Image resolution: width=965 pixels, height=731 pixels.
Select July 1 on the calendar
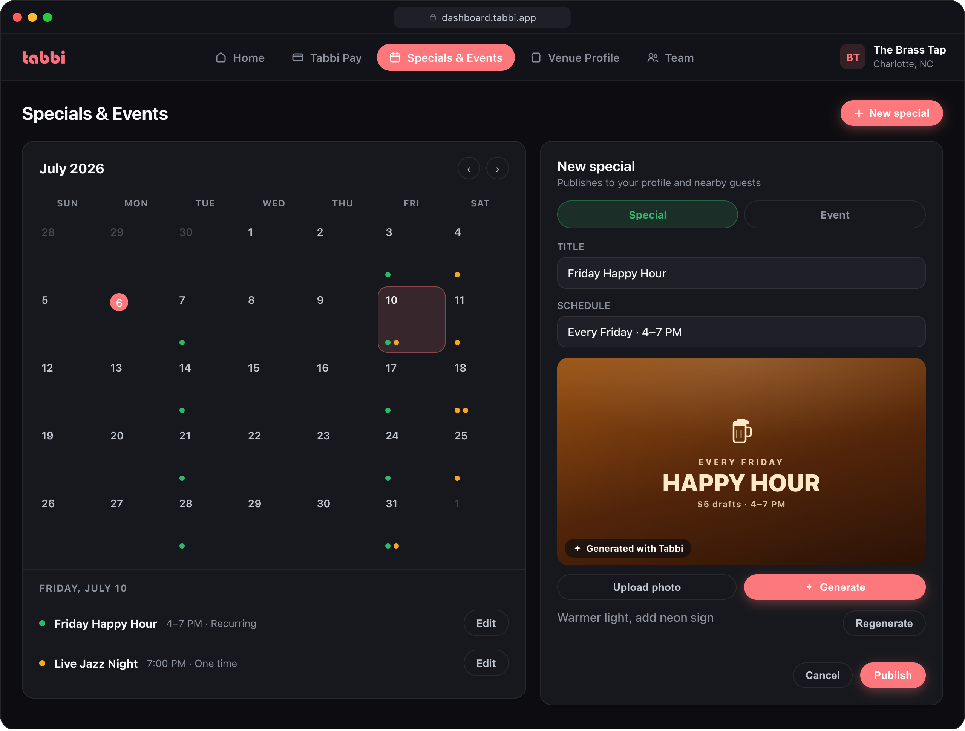(274, 252)
